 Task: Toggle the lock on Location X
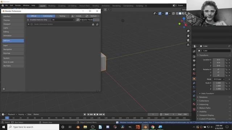tap(226, 60)
